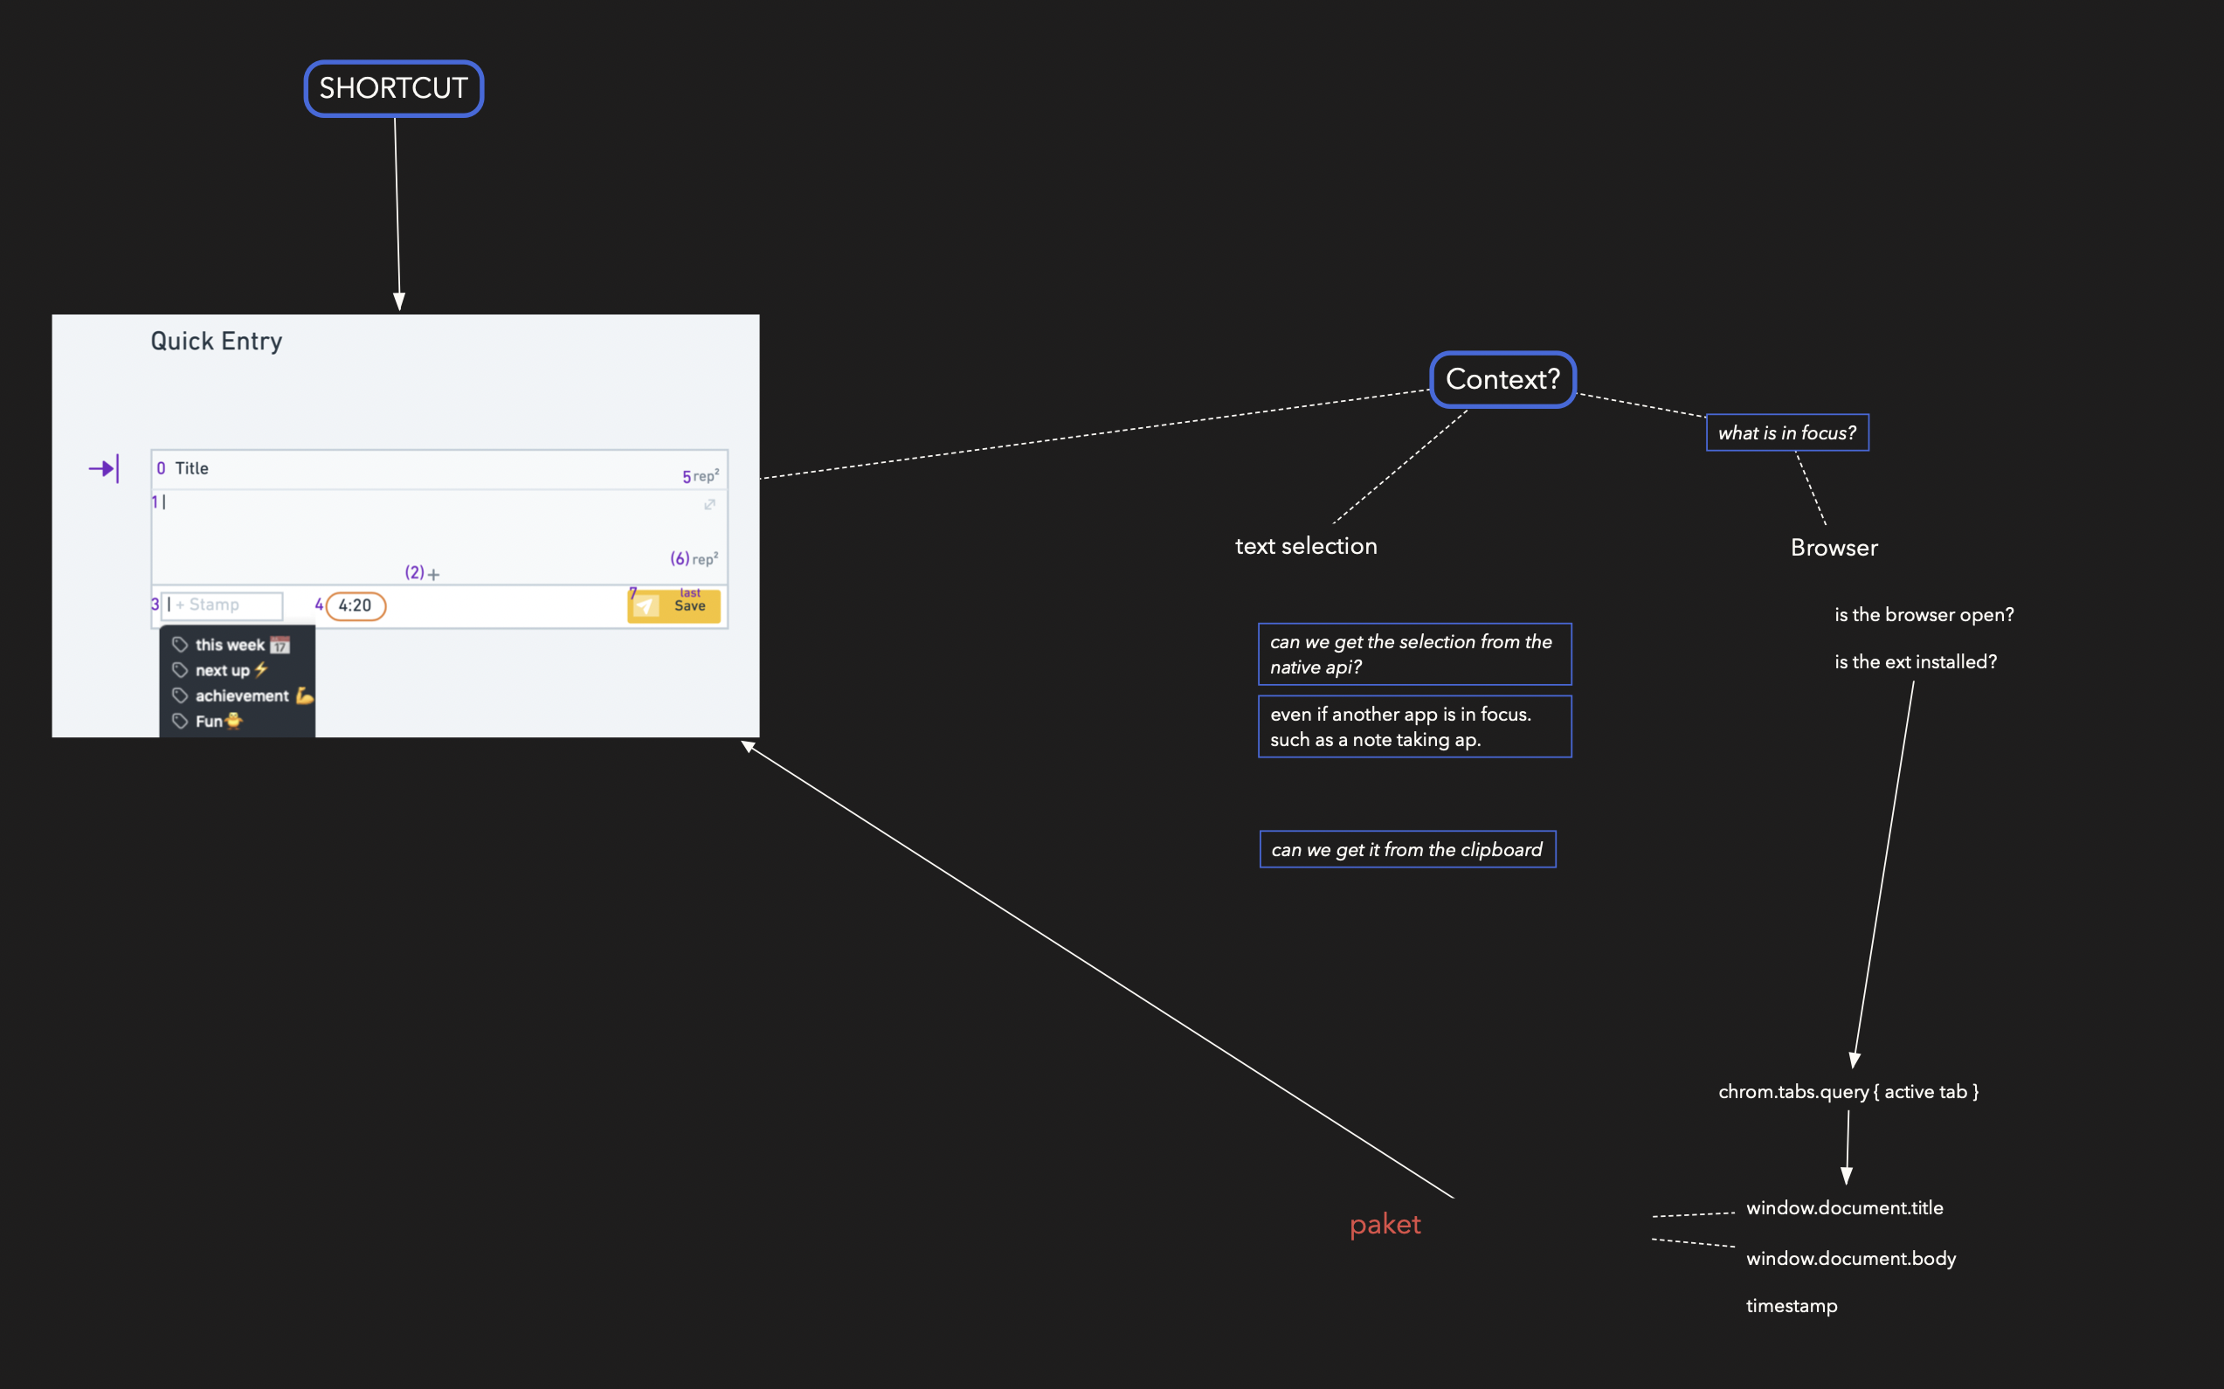Select the 'this week' stamp option
This screenshot has width=2224, height=1389.
[230, 645]
